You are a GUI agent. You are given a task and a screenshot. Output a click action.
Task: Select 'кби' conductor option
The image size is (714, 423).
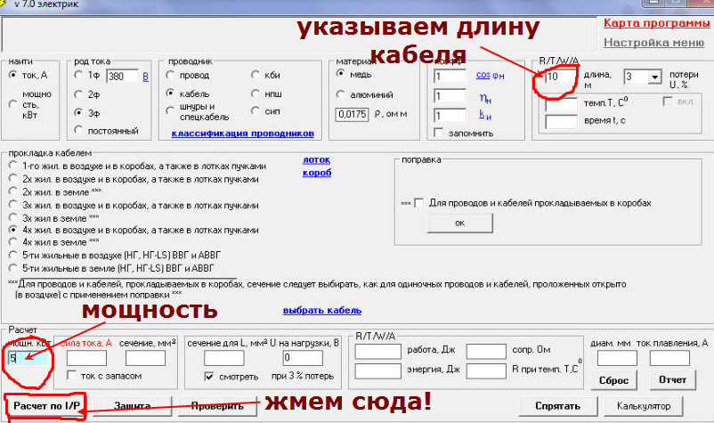[x=256, y=75]
